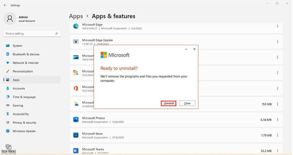
Task: Go back using the Settings back arrow
Action: 5,5
